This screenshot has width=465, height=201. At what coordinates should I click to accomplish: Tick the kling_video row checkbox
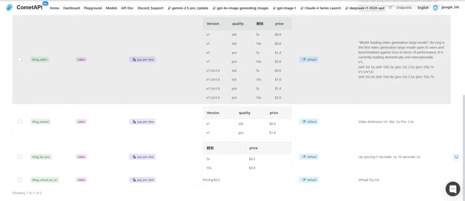(20, 59)
